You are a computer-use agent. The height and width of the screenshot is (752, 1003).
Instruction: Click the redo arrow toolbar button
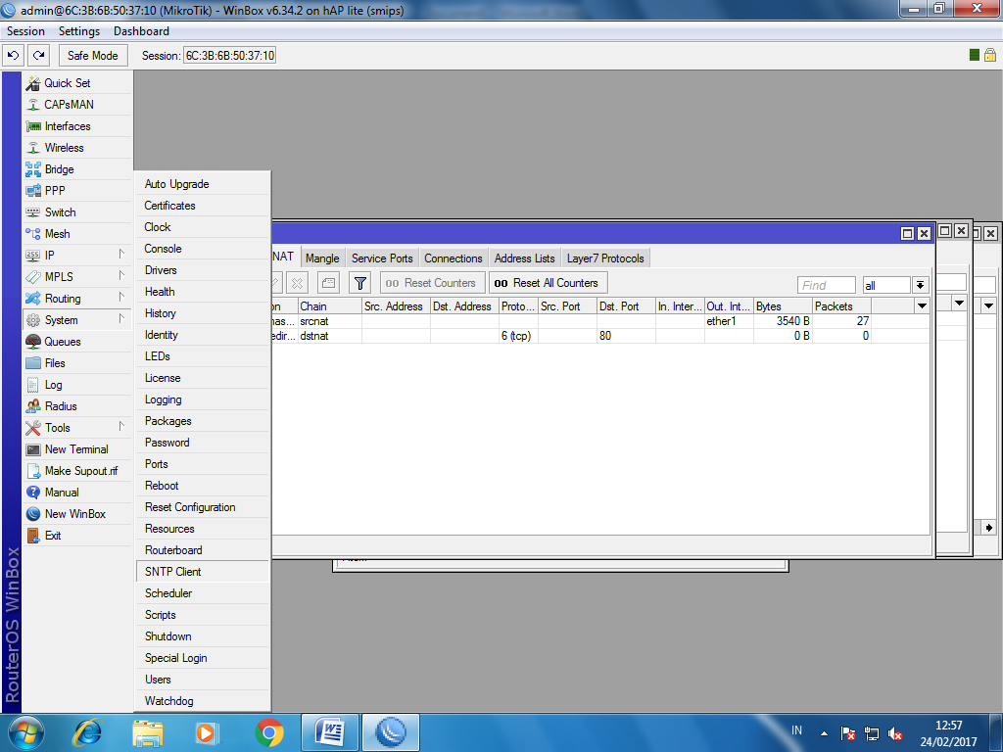tap(38, 56)
